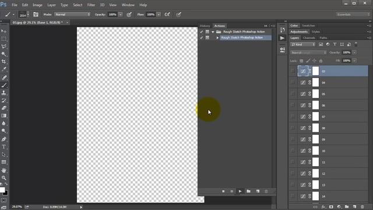373x210 pixels.
Task: Toggle visibility of layer 05
Action: pyautogui.click(x=293, y=94)
